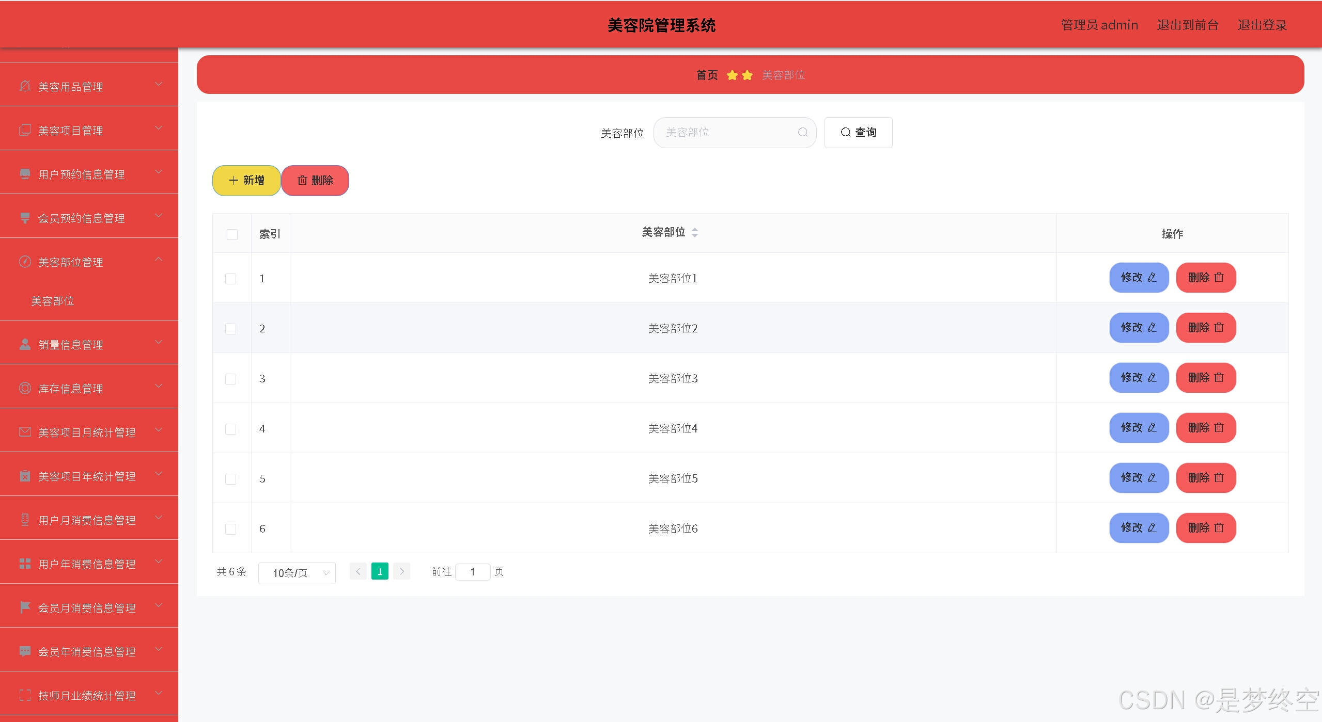The height and width of the screenshot is (722, 1322).
Task: Open the 10条/页 page size dropdown
Action: 297,573
